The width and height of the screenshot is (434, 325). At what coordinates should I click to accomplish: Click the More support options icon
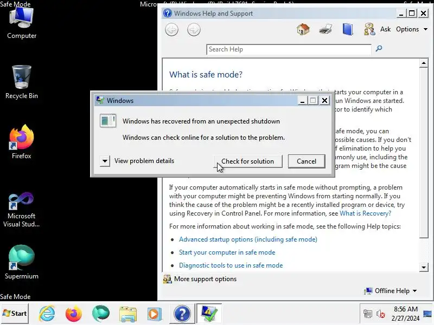(167, 279)
